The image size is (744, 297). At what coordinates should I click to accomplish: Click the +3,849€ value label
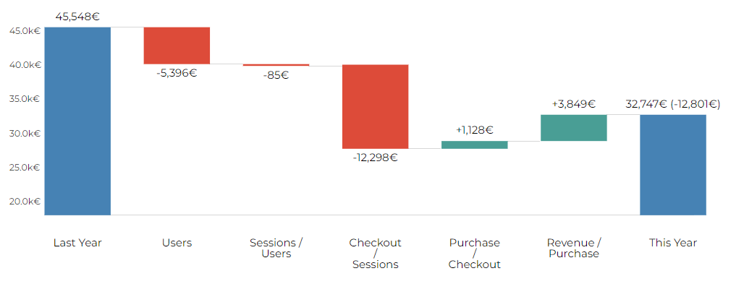pyautogui.click(x=574, y=104)
